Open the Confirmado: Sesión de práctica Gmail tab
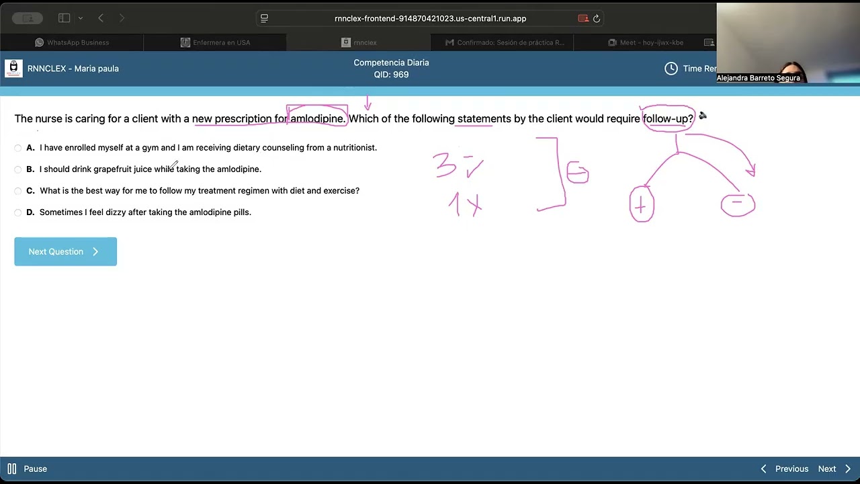 [x=505, y=42]
